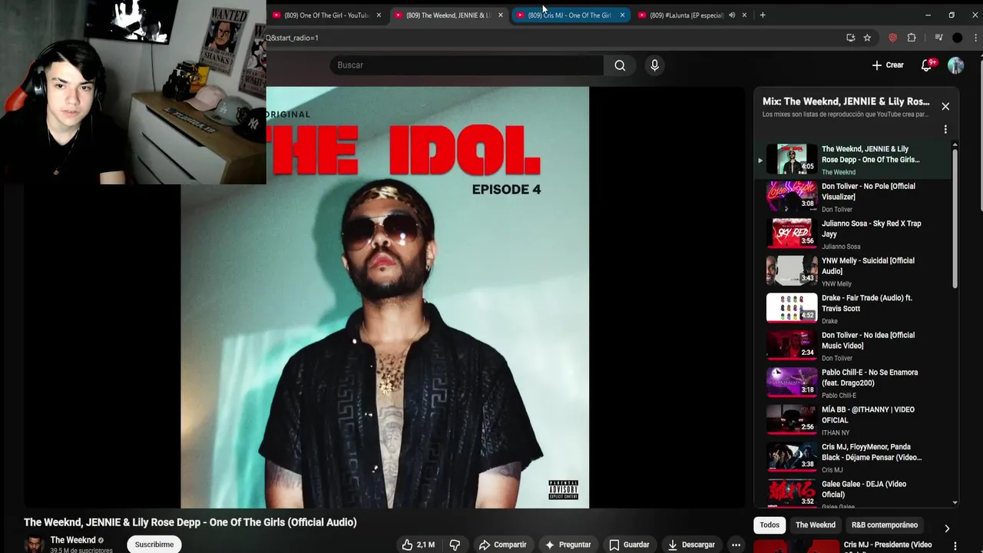Image resolution: width=983 pixels, height=553 pixels.
Task: Open more actions ellipsis under video
Action: (736, 545)
